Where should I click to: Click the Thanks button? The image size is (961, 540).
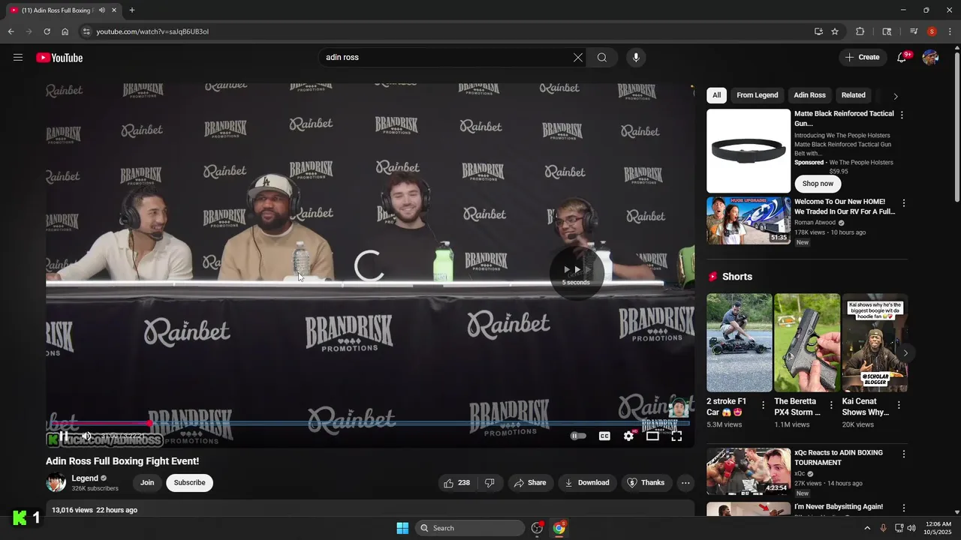tap(646, 483)
